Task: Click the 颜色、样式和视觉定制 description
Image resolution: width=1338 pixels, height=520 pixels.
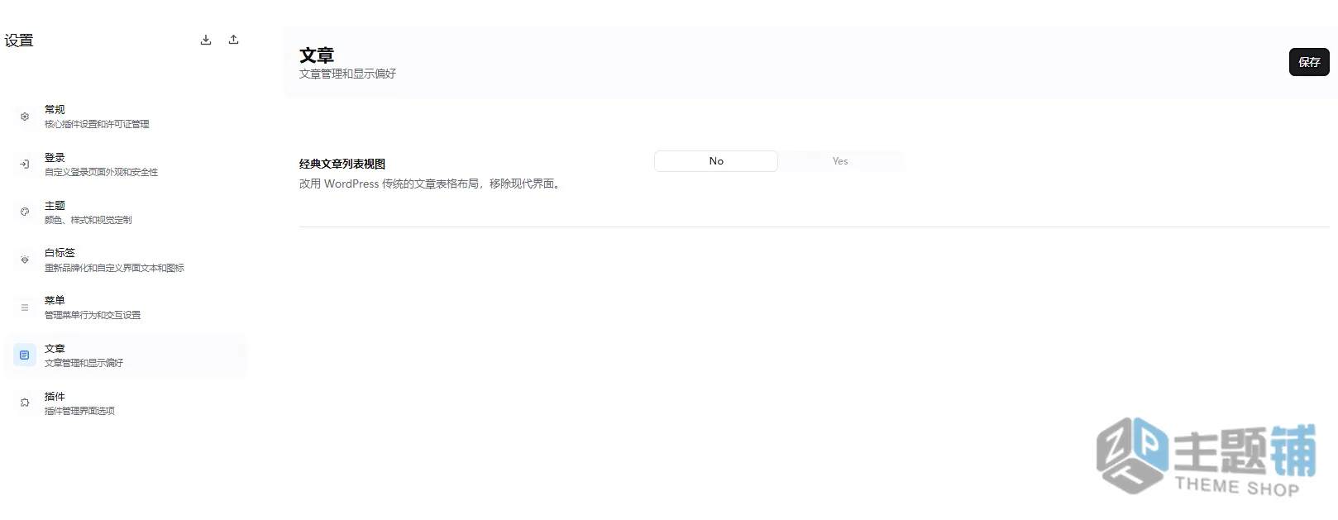Action: [88, 220]
